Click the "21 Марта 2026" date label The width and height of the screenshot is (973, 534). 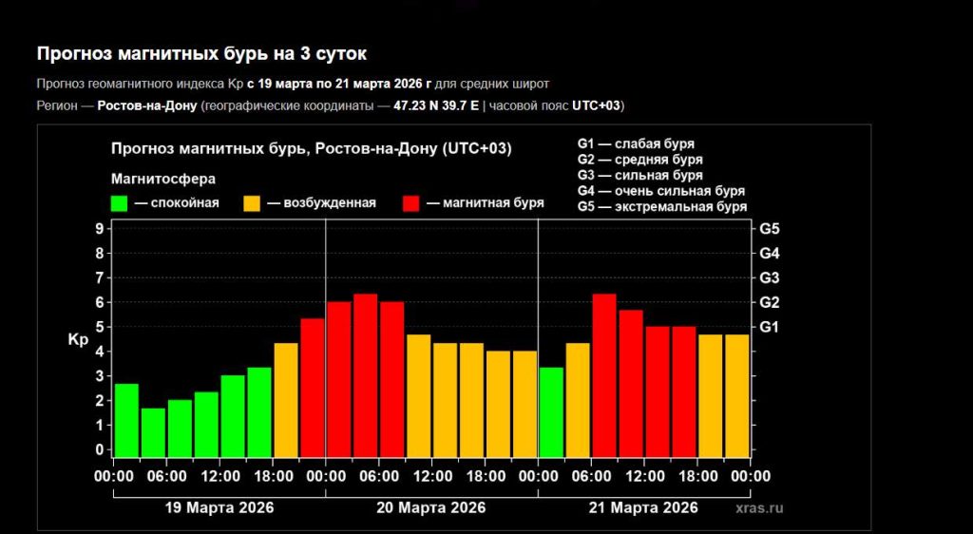tap(643, 507)
